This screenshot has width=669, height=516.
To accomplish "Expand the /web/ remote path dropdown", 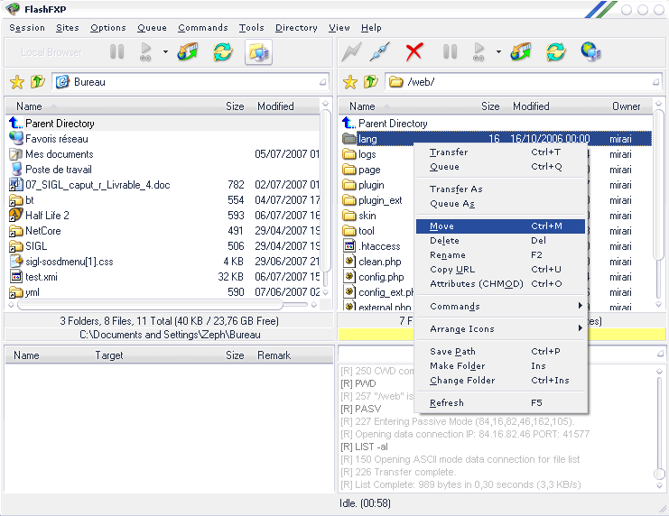I will (x=655, y=82).
